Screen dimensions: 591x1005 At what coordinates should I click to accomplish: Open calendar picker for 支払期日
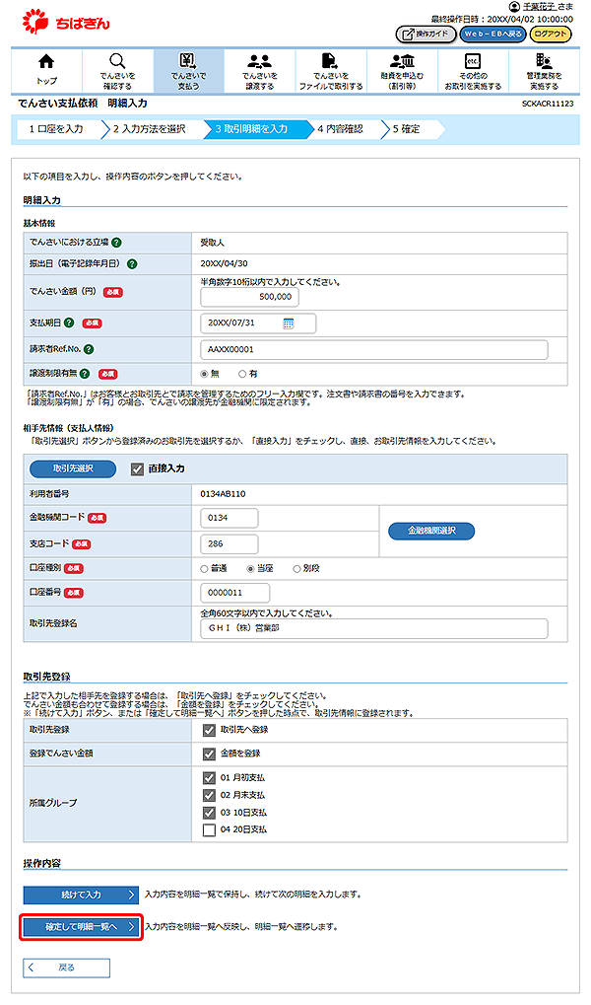289,323
